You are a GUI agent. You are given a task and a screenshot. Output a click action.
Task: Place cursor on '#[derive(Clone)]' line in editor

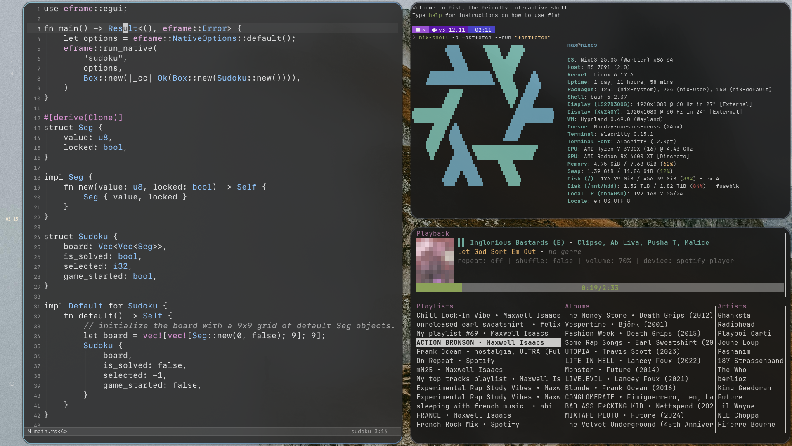click(x=83, y=118)
